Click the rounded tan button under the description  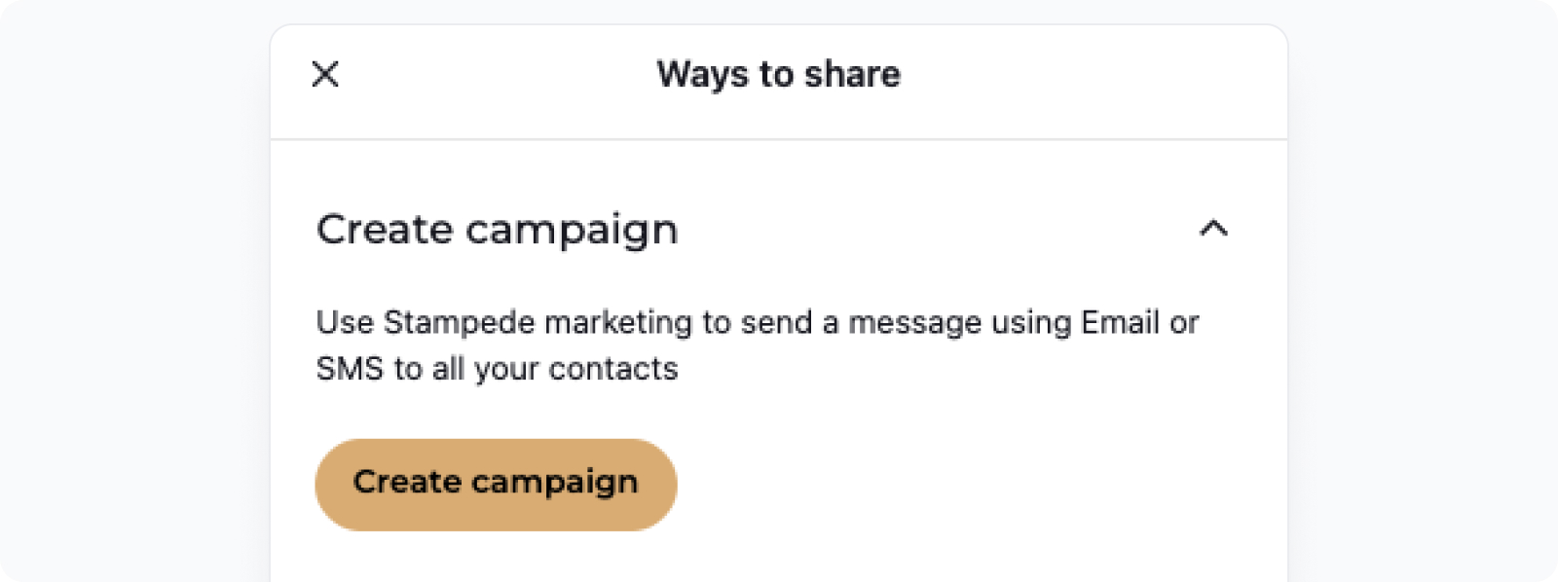click(496, 484)
